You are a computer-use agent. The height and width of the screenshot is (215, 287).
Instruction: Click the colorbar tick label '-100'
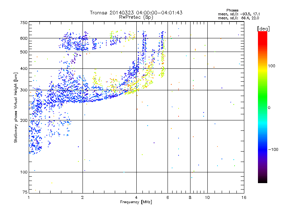[273, 149]
